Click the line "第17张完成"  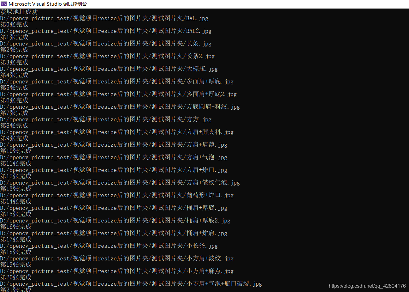pos(16,240)
